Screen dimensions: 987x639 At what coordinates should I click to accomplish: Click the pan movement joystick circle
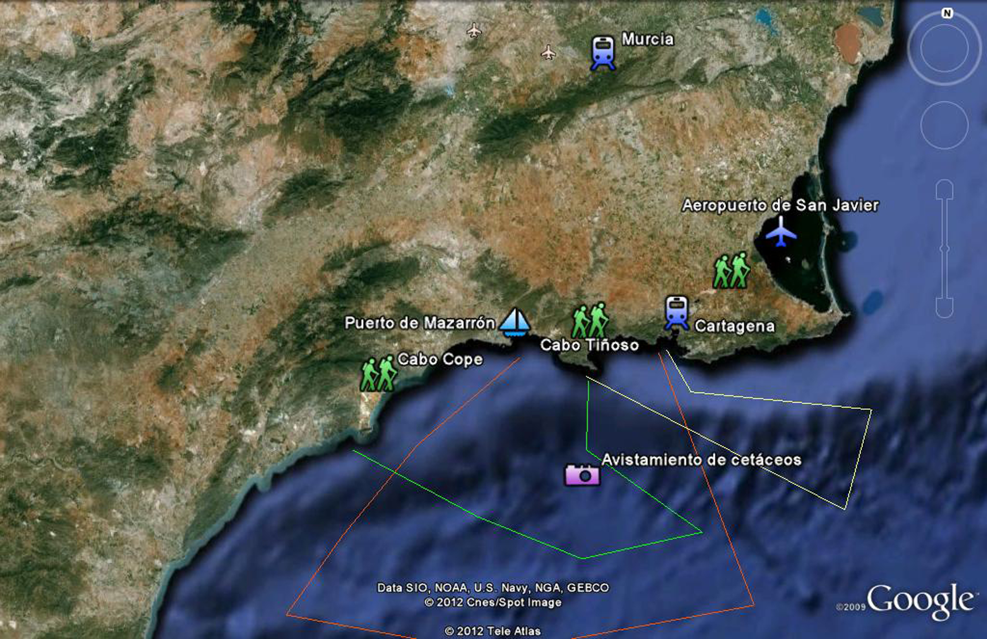[944, 125]
